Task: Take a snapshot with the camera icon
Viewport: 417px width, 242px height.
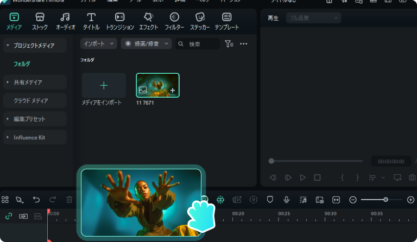Action: pyautogui.click(x=412, y=177)
